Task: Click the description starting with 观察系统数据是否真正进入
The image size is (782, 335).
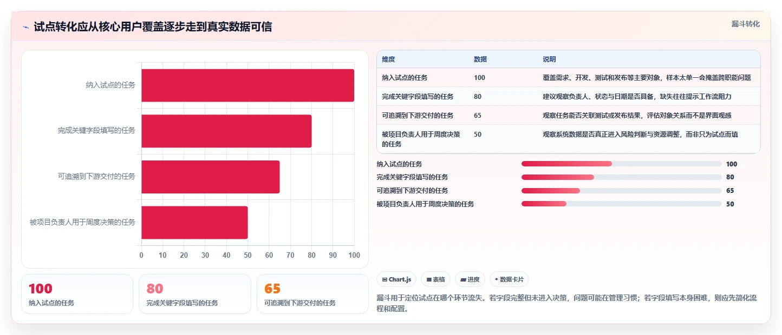Action: [640, 135]
